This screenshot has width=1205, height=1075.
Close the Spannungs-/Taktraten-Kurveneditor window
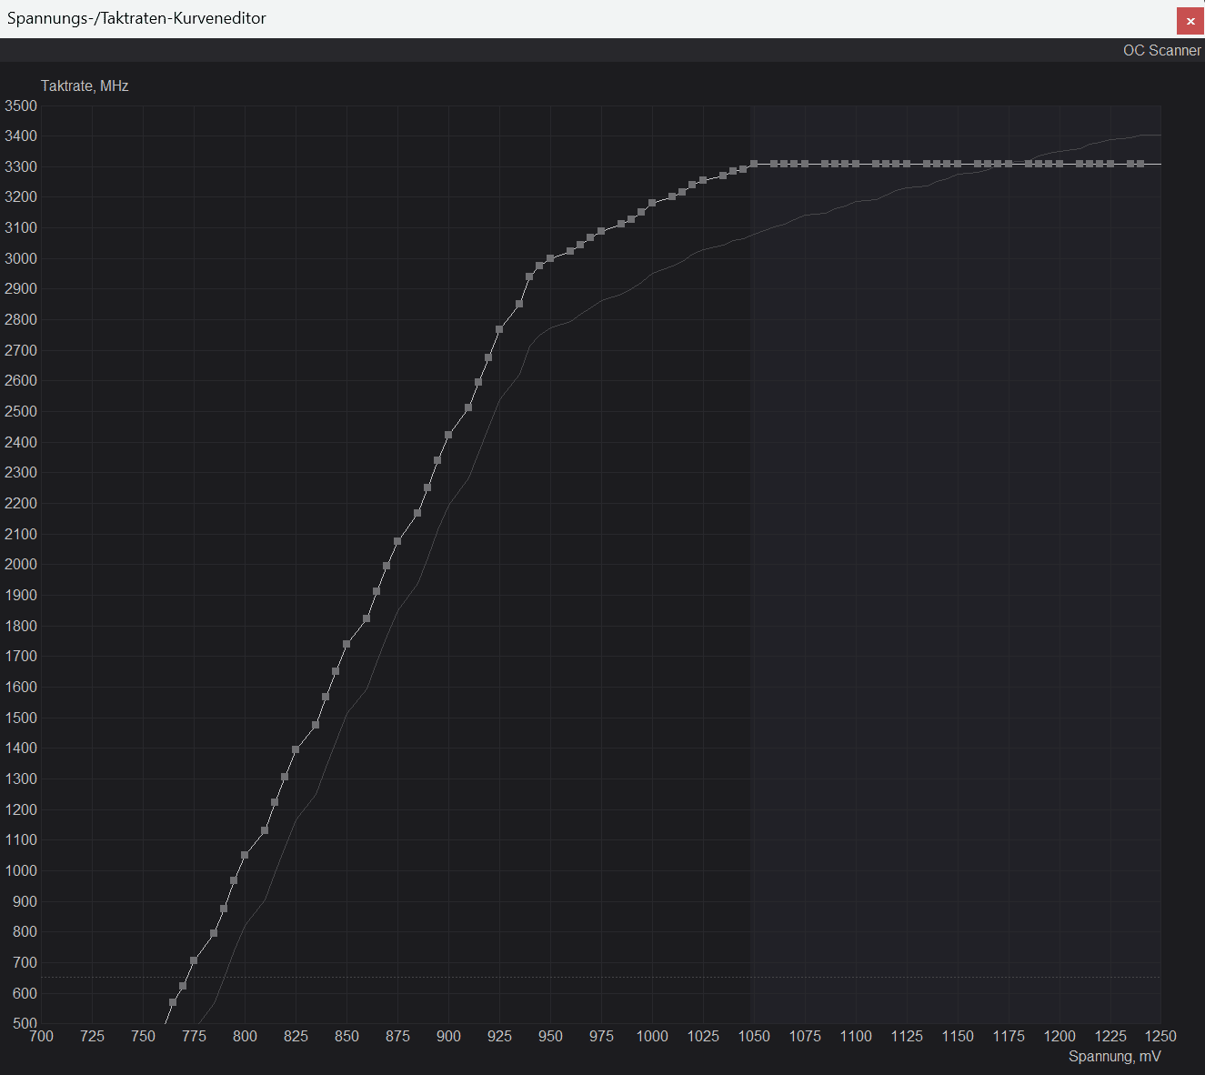(1190, 20)
